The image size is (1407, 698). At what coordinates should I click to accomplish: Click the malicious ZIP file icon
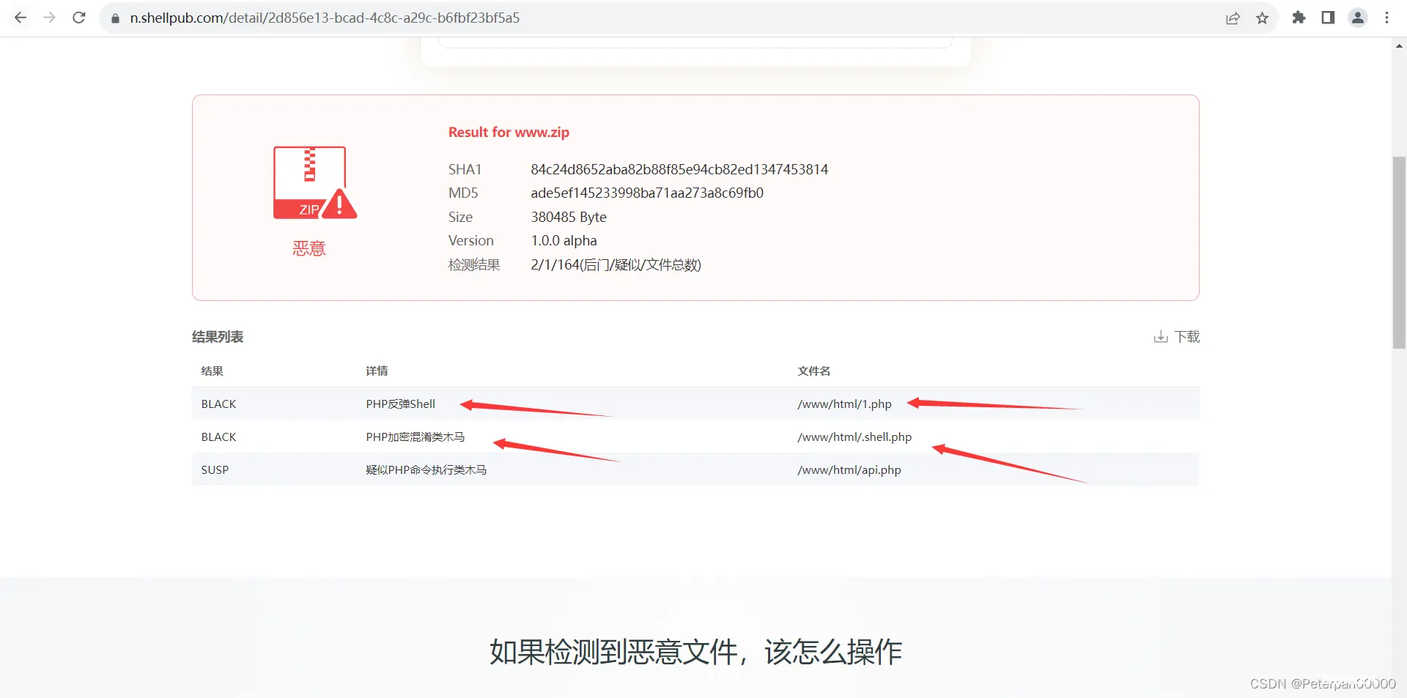click(315, 183)
